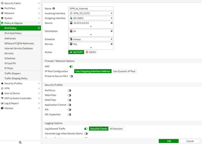Open the Incoming Interface dropdown

pos(91,14)
